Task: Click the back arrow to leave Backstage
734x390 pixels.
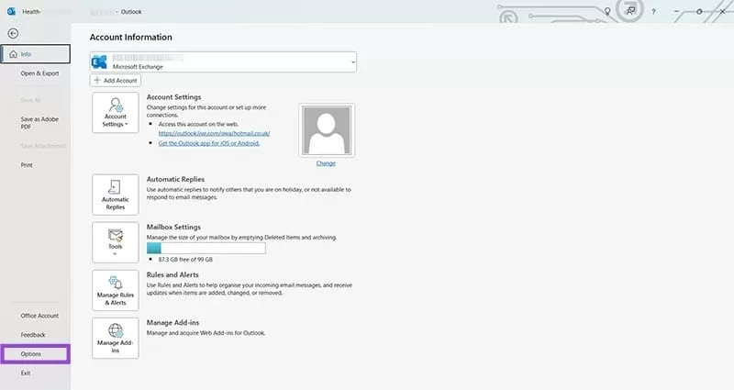Action: 13,33
